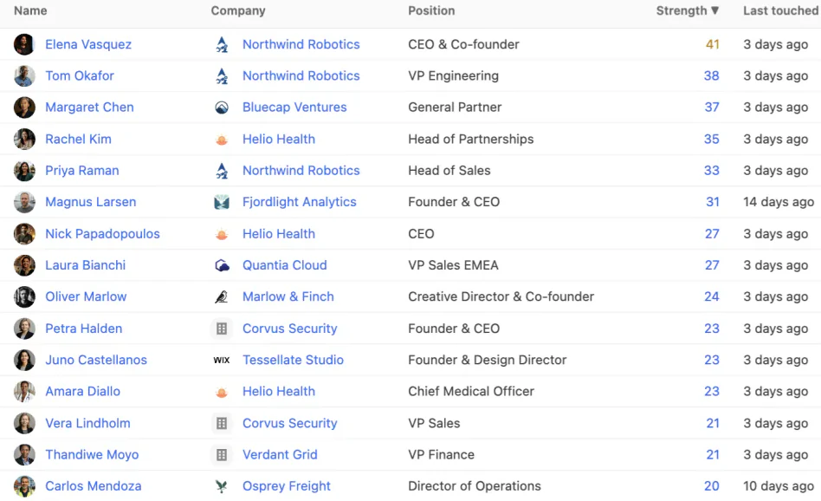Click the Quantia Cloud logo icon
The width and height of the screenshot is (821, 501).
[x=222, y=265]
